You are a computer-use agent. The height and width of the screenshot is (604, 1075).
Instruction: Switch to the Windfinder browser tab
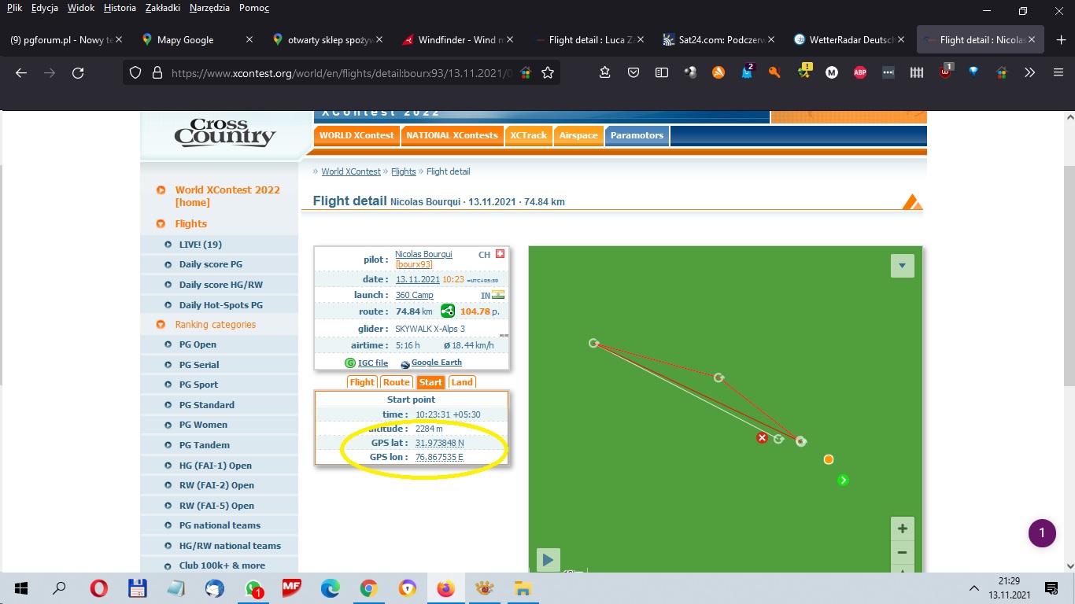tap(456, 40)
